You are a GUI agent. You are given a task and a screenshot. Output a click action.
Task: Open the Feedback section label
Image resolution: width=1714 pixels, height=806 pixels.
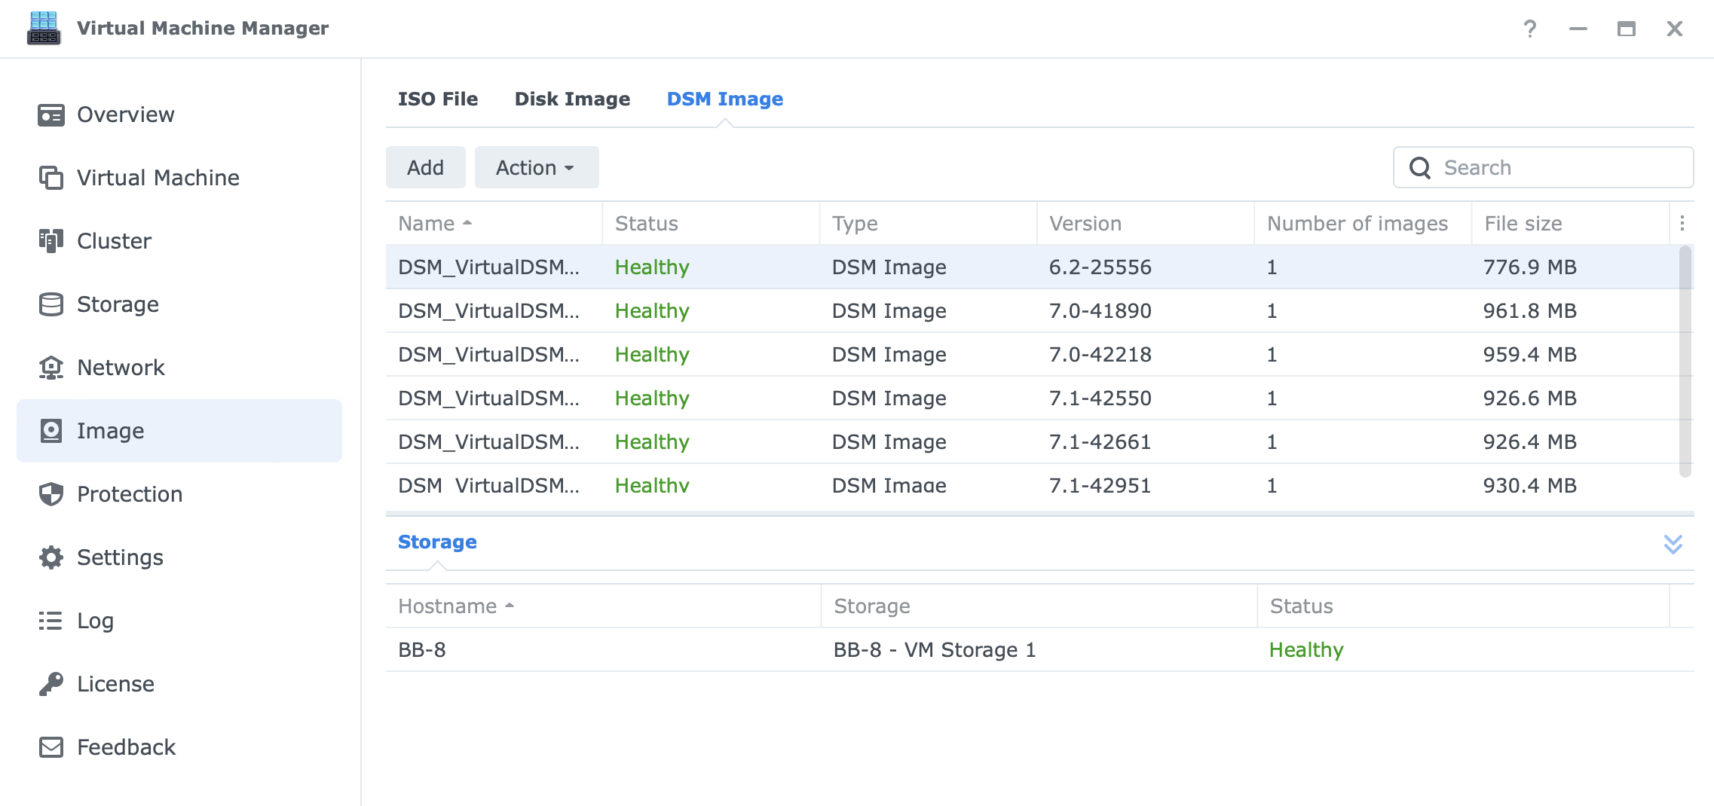point(127,747)
